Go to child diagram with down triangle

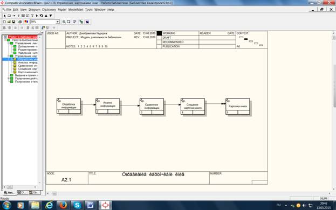point(51,16)
